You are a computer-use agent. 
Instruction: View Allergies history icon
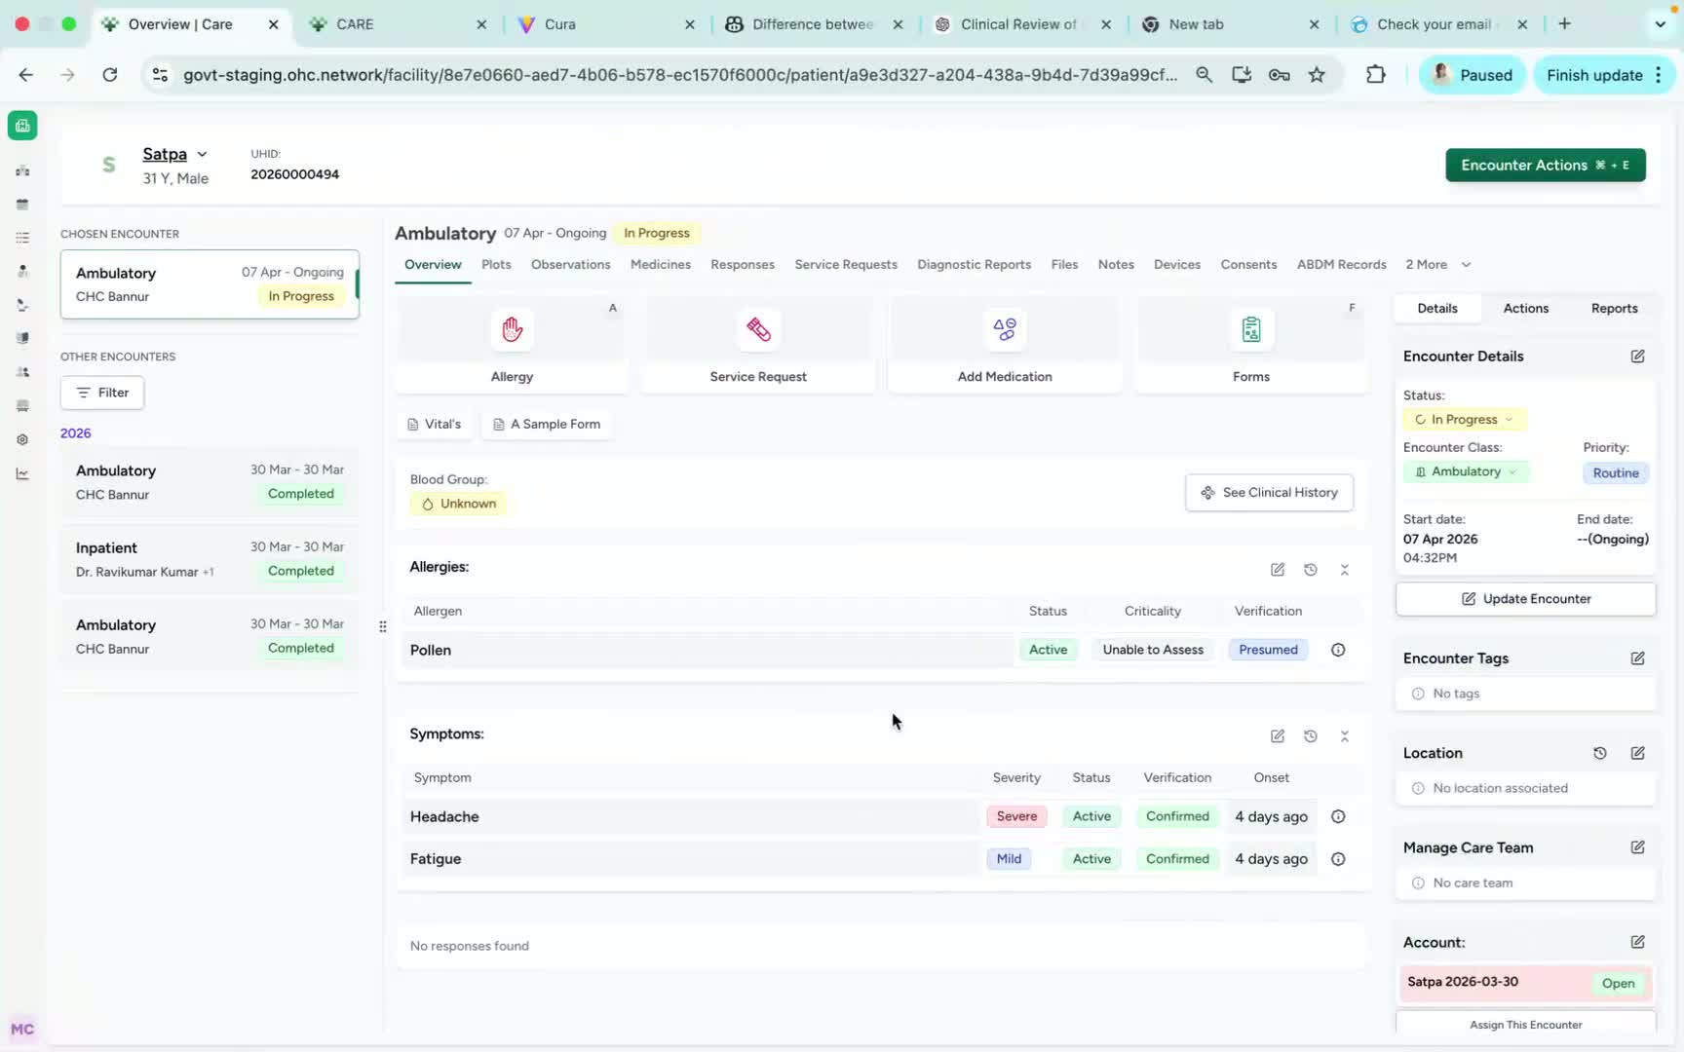(x=1311, y=570)
